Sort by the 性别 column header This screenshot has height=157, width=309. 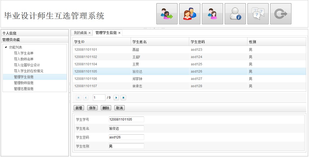(277, 42)
